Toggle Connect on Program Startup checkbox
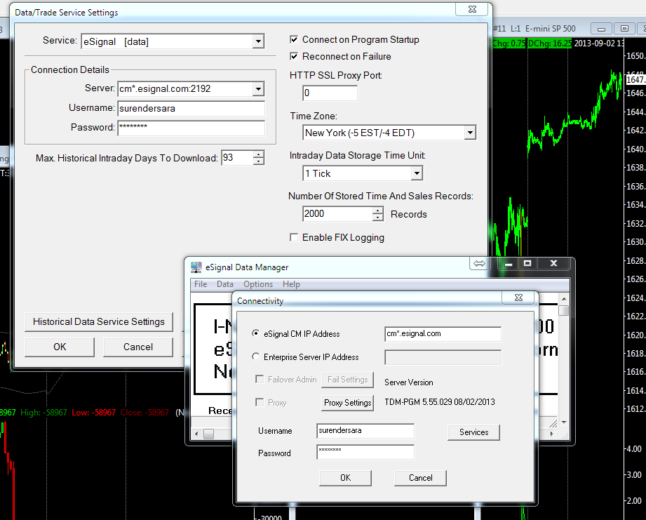 [294, 39]
